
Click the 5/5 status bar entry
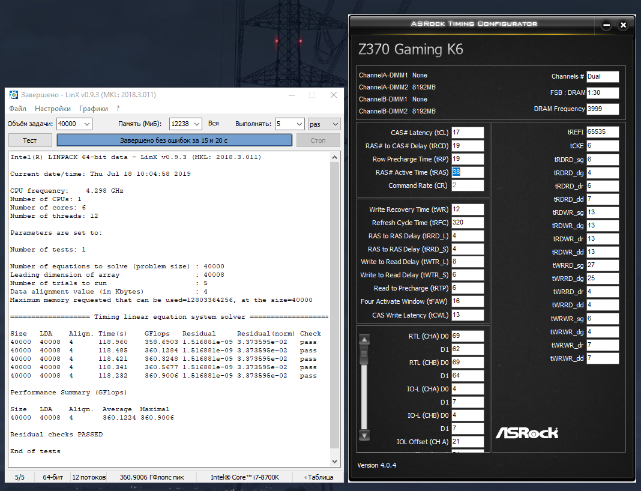coord(20,477)
